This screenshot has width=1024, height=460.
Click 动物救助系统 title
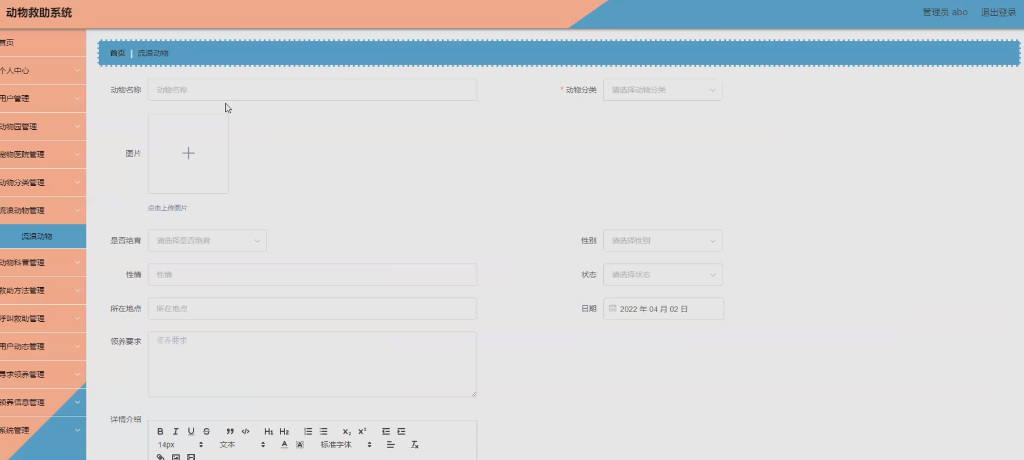pos(39,13)
